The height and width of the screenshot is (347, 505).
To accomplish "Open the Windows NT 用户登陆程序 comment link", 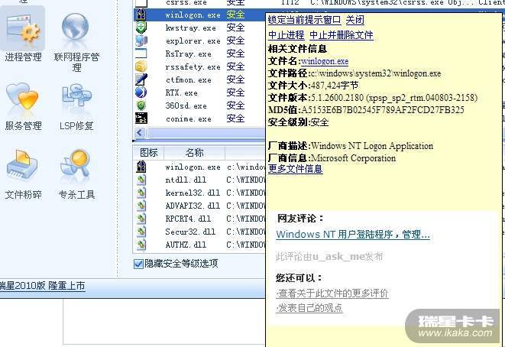I will (353, 234).
